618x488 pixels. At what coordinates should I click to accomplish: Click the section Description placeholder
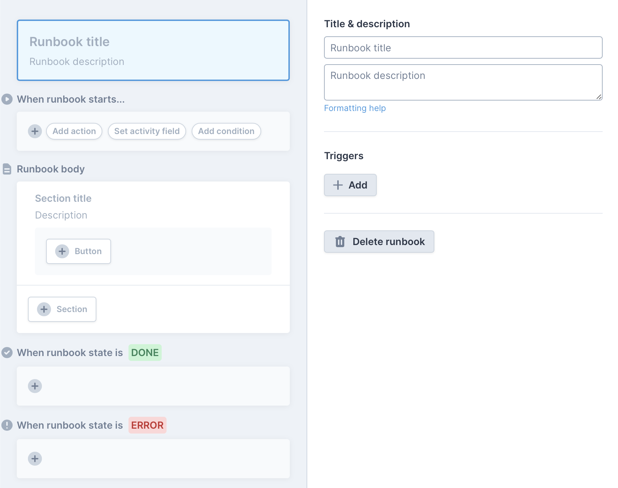tap(61, 215)
